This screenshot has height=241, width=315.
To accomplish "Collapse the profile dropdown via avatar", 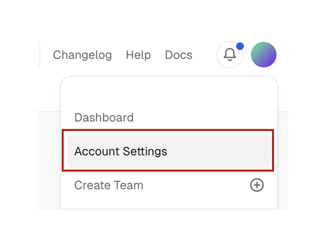I will point(264,54).
